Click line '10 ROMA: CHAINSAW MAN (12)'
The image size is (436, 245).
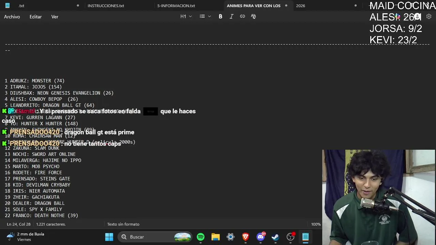pos(40,136)
